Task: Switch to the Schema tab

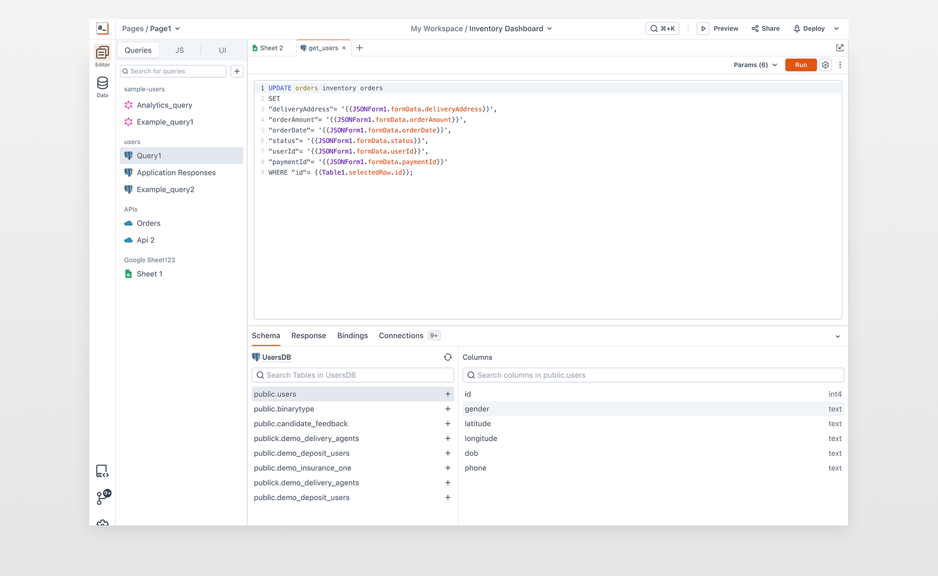Action: pyautogui.click(x=266, y=336)
